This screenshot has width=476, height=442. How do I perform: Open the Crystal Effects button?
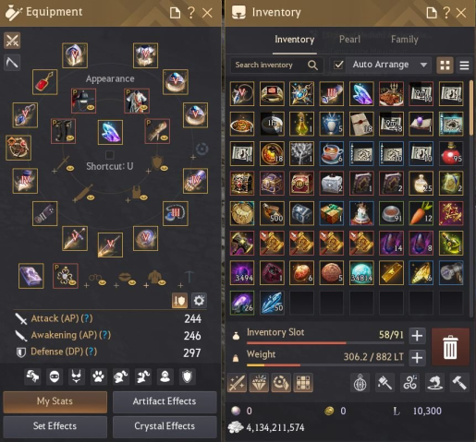click(x=165, y=426)
